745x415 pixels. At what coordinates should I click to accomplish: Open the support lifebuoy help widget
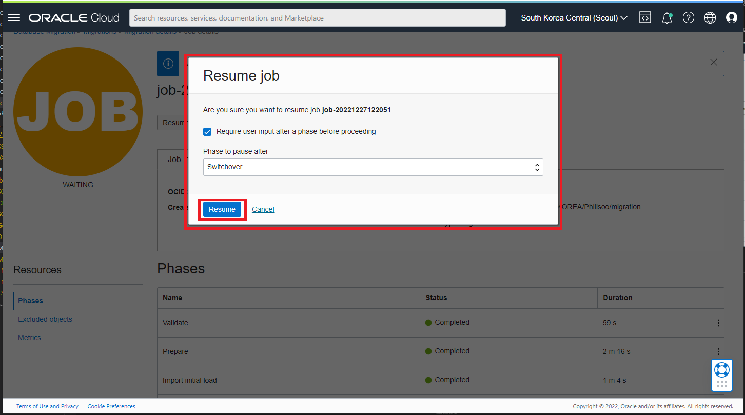722,369
